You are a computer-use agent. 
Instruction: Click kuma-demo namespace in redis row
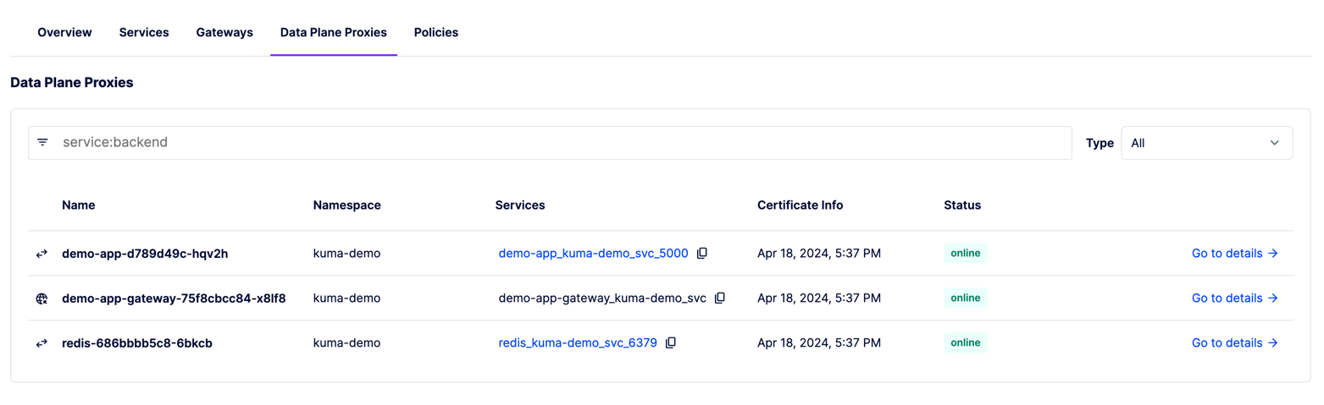click(x=347, y=343)
